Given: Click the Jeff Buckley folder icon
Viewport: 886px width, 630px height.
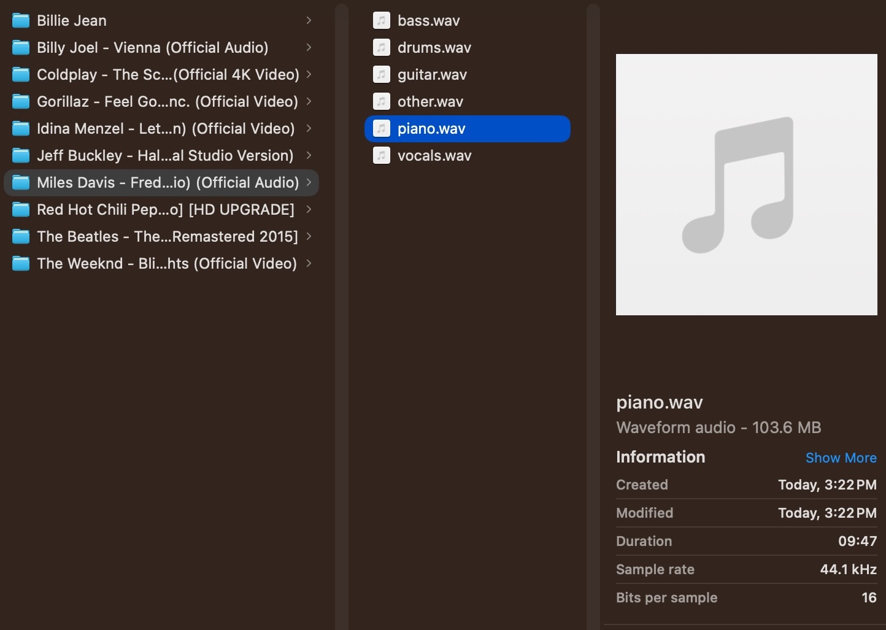Looking at the screenshot, I should click(x=21, y=156).
